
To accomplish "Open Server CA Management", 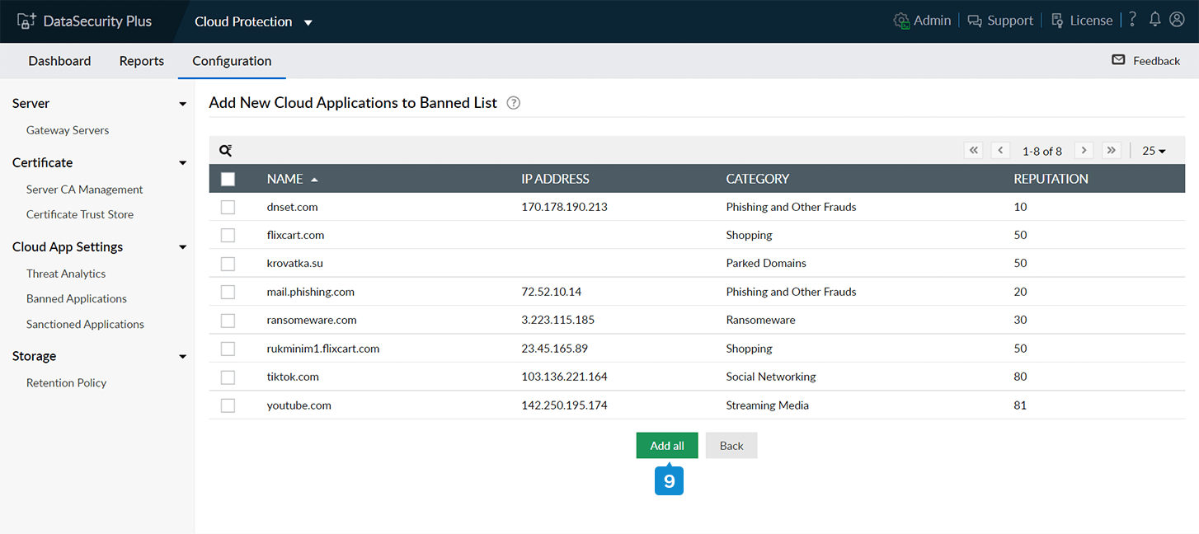I will click(85, 190).
